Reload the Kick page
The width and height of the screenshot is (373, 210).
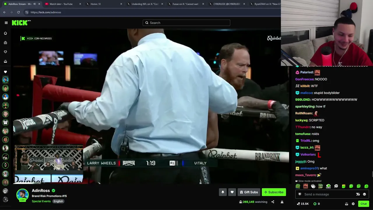(x=18, y=12)
